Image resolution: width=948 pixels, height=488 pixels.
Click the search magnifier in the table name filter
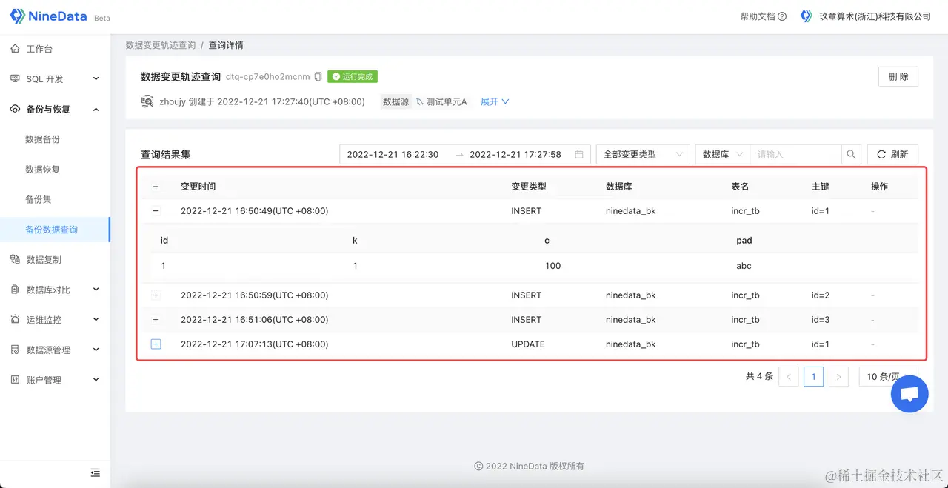[x=851, y=154]
